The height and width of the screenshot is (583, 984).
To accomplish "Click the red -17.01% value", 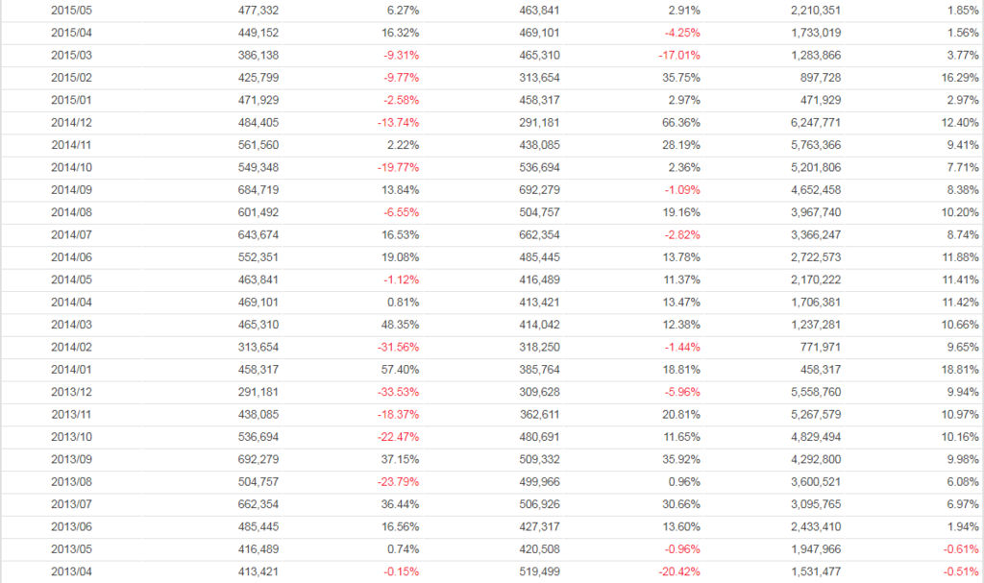I will (x=678, y=56).
